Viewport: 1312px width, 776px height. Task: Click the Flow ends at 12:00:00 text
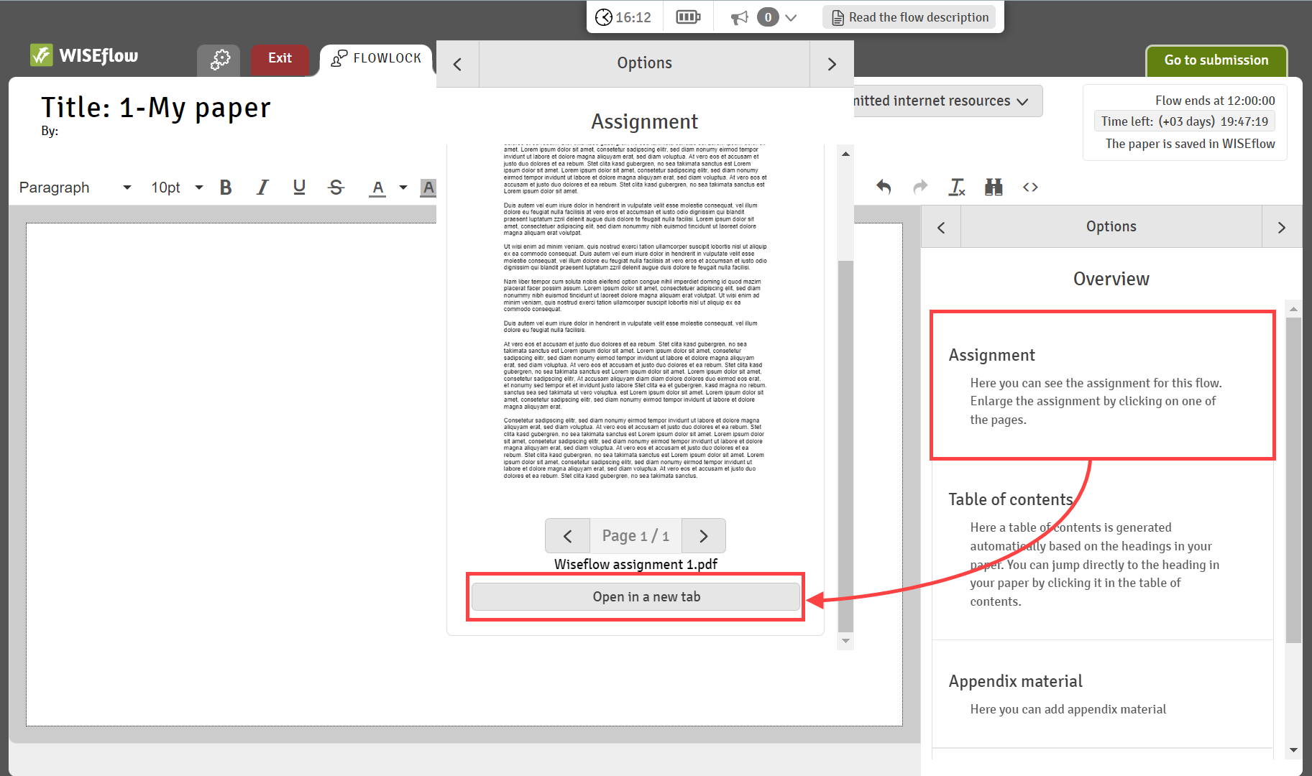[x=1214, y=101]
